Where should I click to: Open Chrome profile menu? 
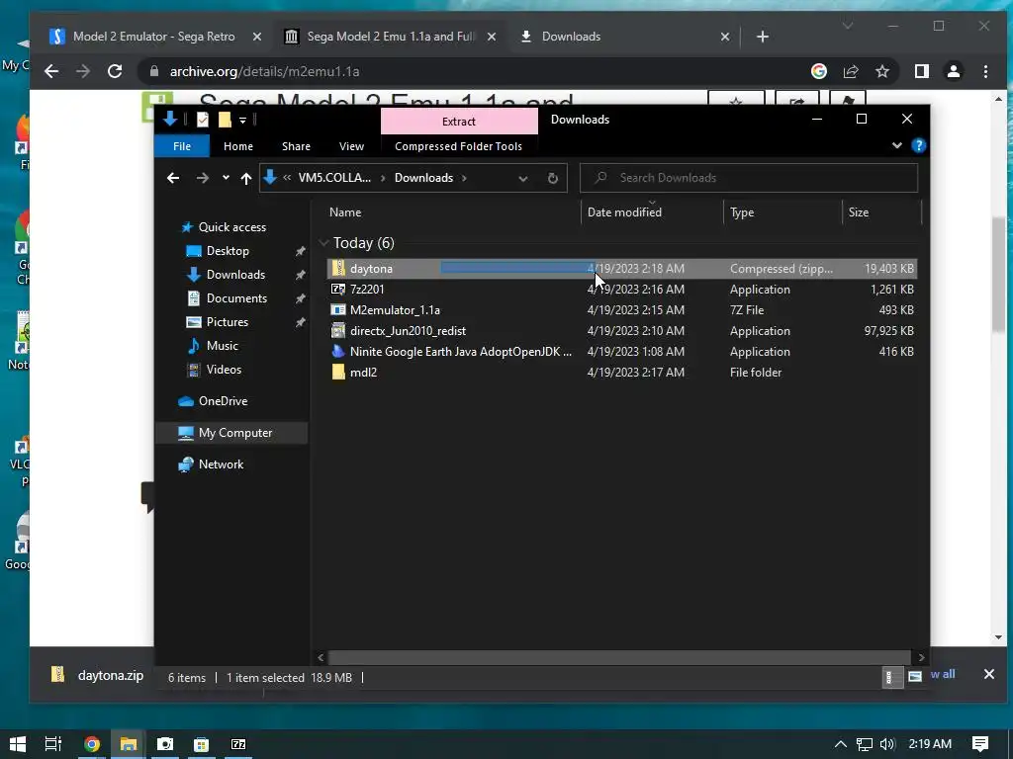[954, 71]
